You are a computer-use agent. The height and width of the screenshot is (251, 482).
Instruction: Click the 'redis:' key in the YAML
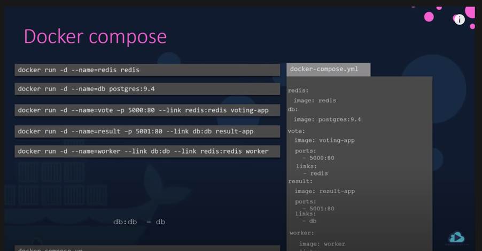click(x=298, y=91)
